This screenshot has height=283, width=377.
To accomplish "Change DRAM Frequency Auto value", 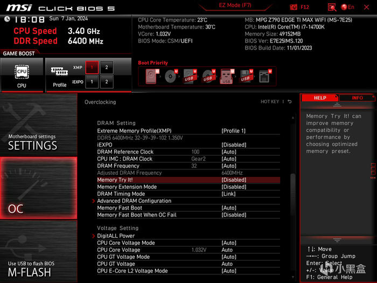I will click(229, 166).
